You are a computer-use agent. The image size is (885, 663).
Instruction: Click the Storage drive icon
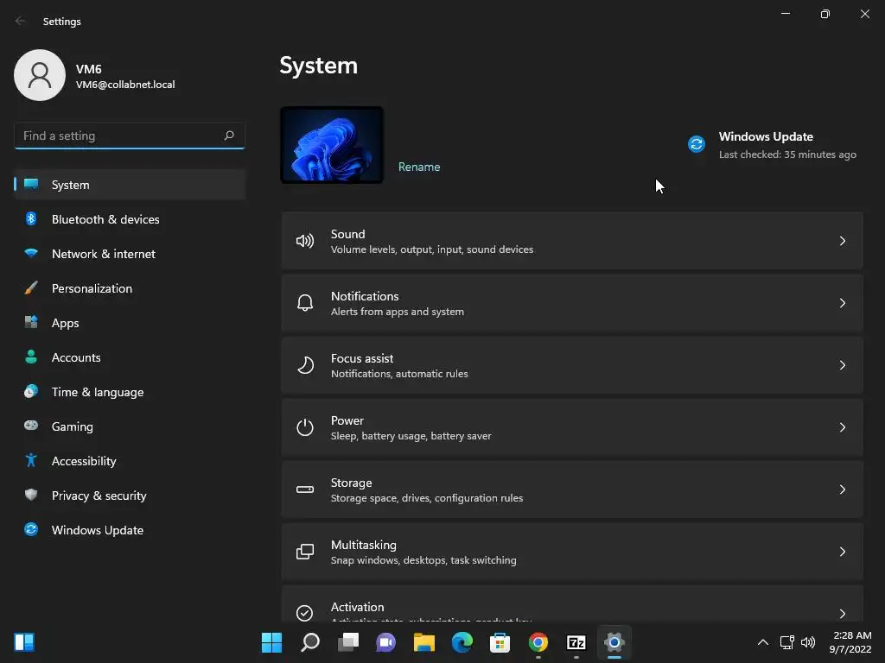pyautogui.click(x=305, y=489)
